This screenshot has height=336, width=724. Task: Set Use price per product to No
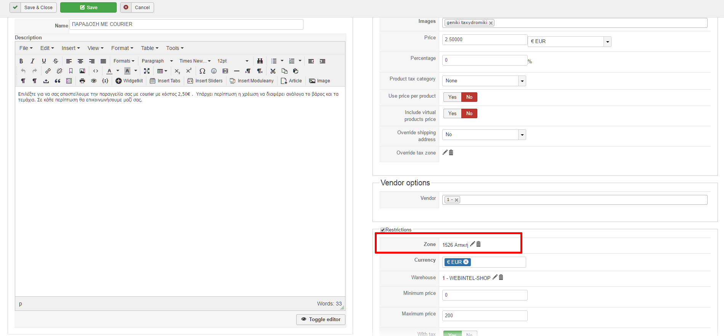pos(469,97)
